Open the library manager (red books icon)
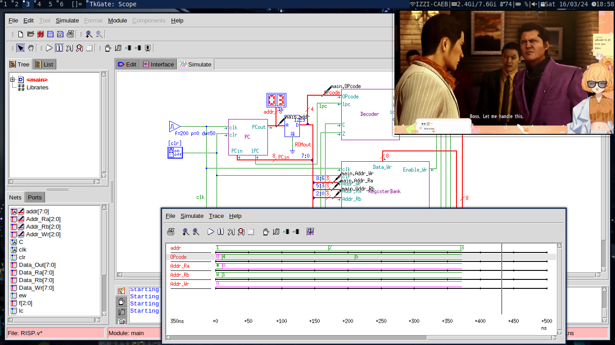Screen dimensions: 615x345 coord(41,34)
